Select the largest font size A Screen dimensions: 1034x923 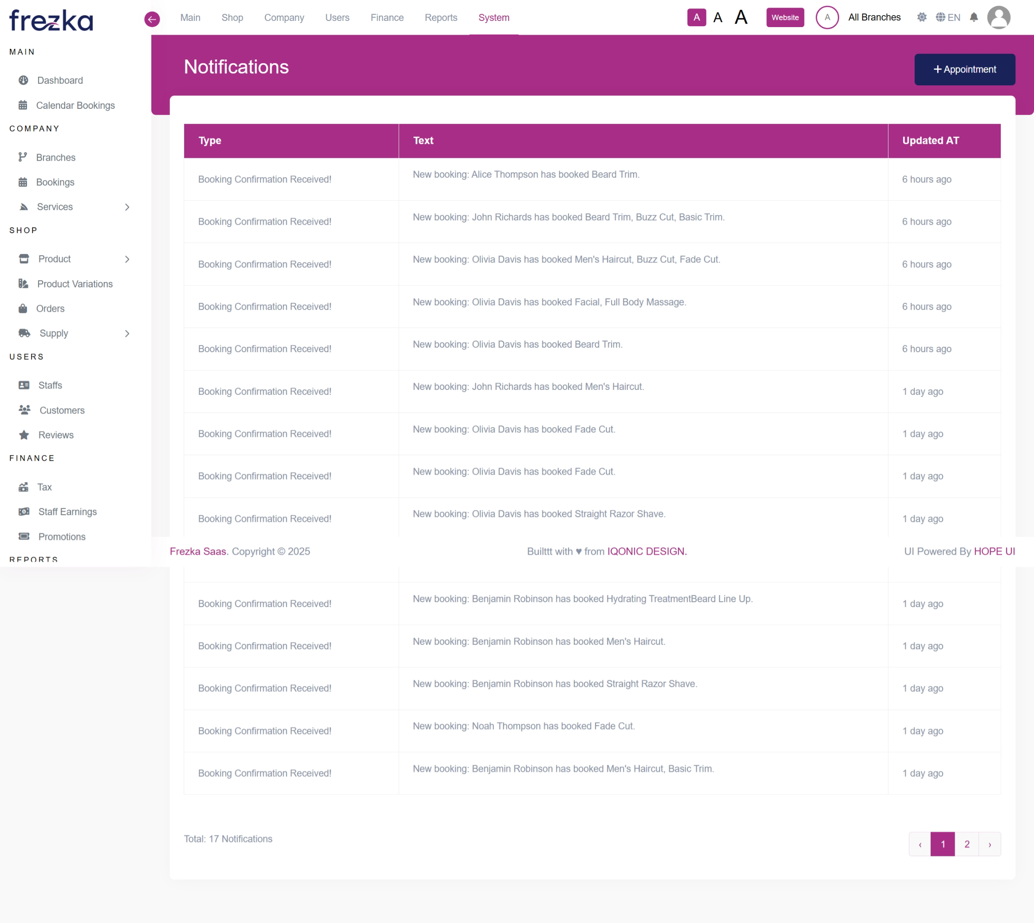tap(741, 17)
